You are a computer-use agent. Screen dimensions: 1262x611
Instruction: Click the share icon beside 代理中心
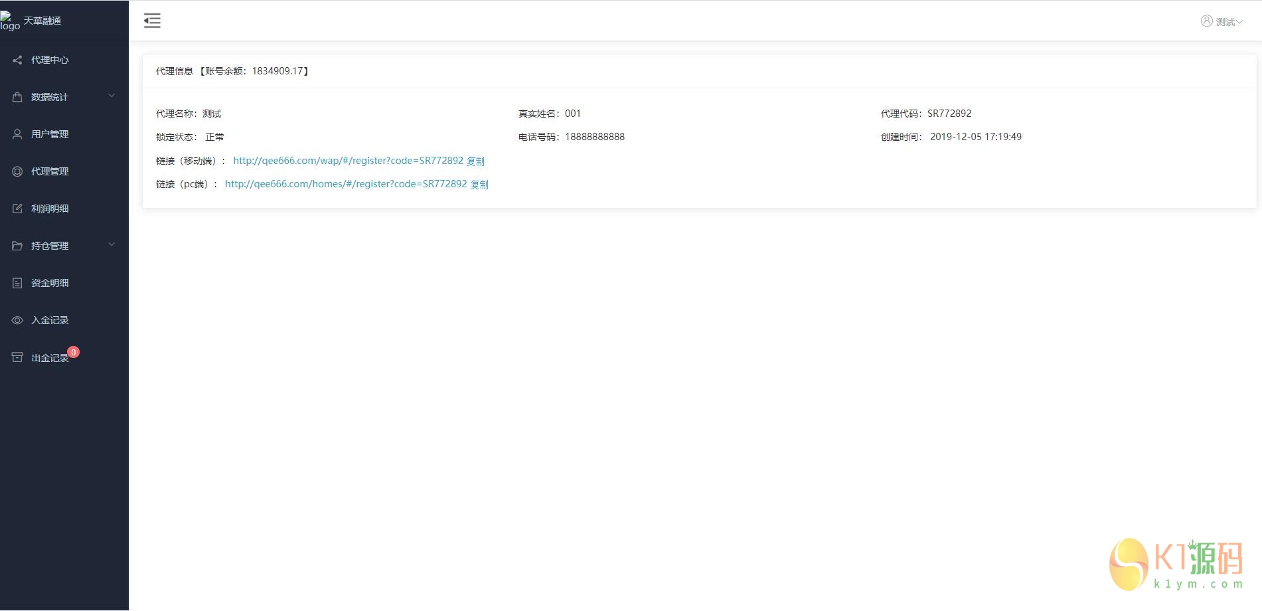(x=17, y=60)
